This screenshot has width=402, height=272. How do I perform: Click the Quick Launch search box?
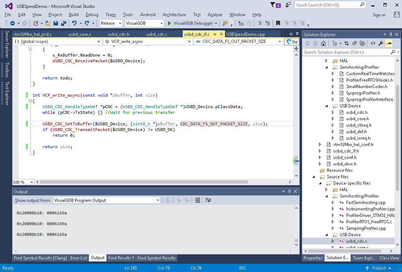(330, 5)
